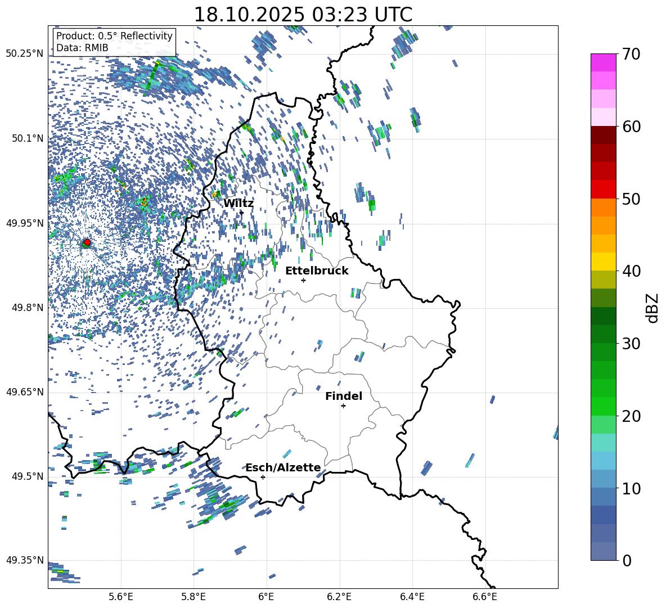The height and width of the screenshot is (608, 666).
Task: Pick the slate-blue swatch at bottom of colorbar
Action: pyautogui.click(x=604, y=551)
